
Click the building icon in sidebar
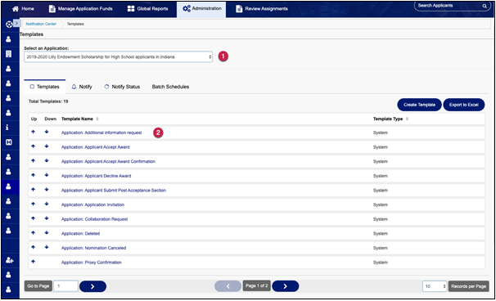point(8,54)
